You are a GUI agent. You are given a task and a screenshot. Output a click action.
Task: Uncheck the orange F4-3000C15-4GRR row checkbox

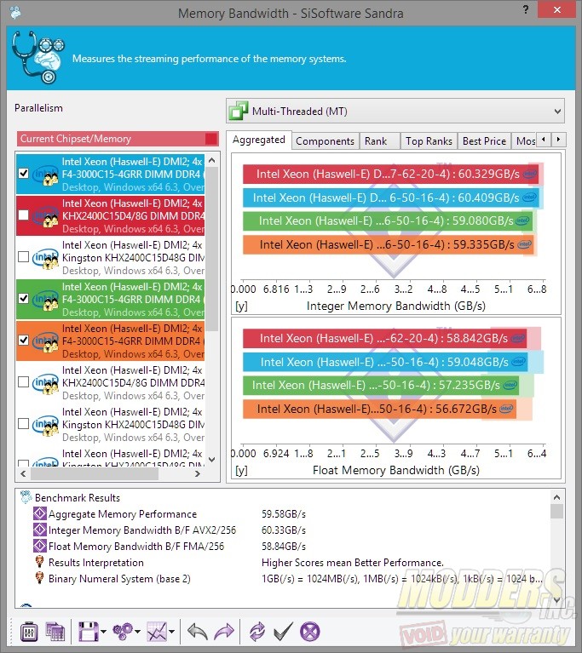pos(24,340)
